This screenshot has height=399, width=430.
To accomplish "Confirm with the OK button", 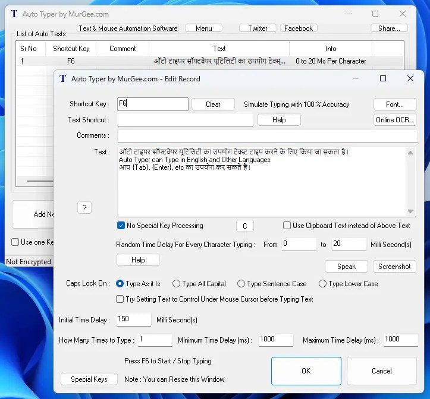I will (306, 371).
